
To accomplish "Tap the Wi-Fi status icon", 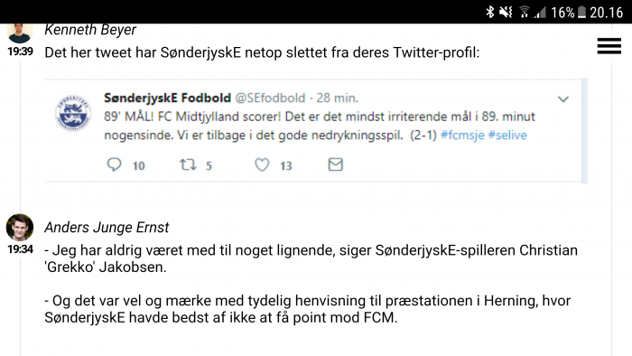I will (x=524, y=12).
